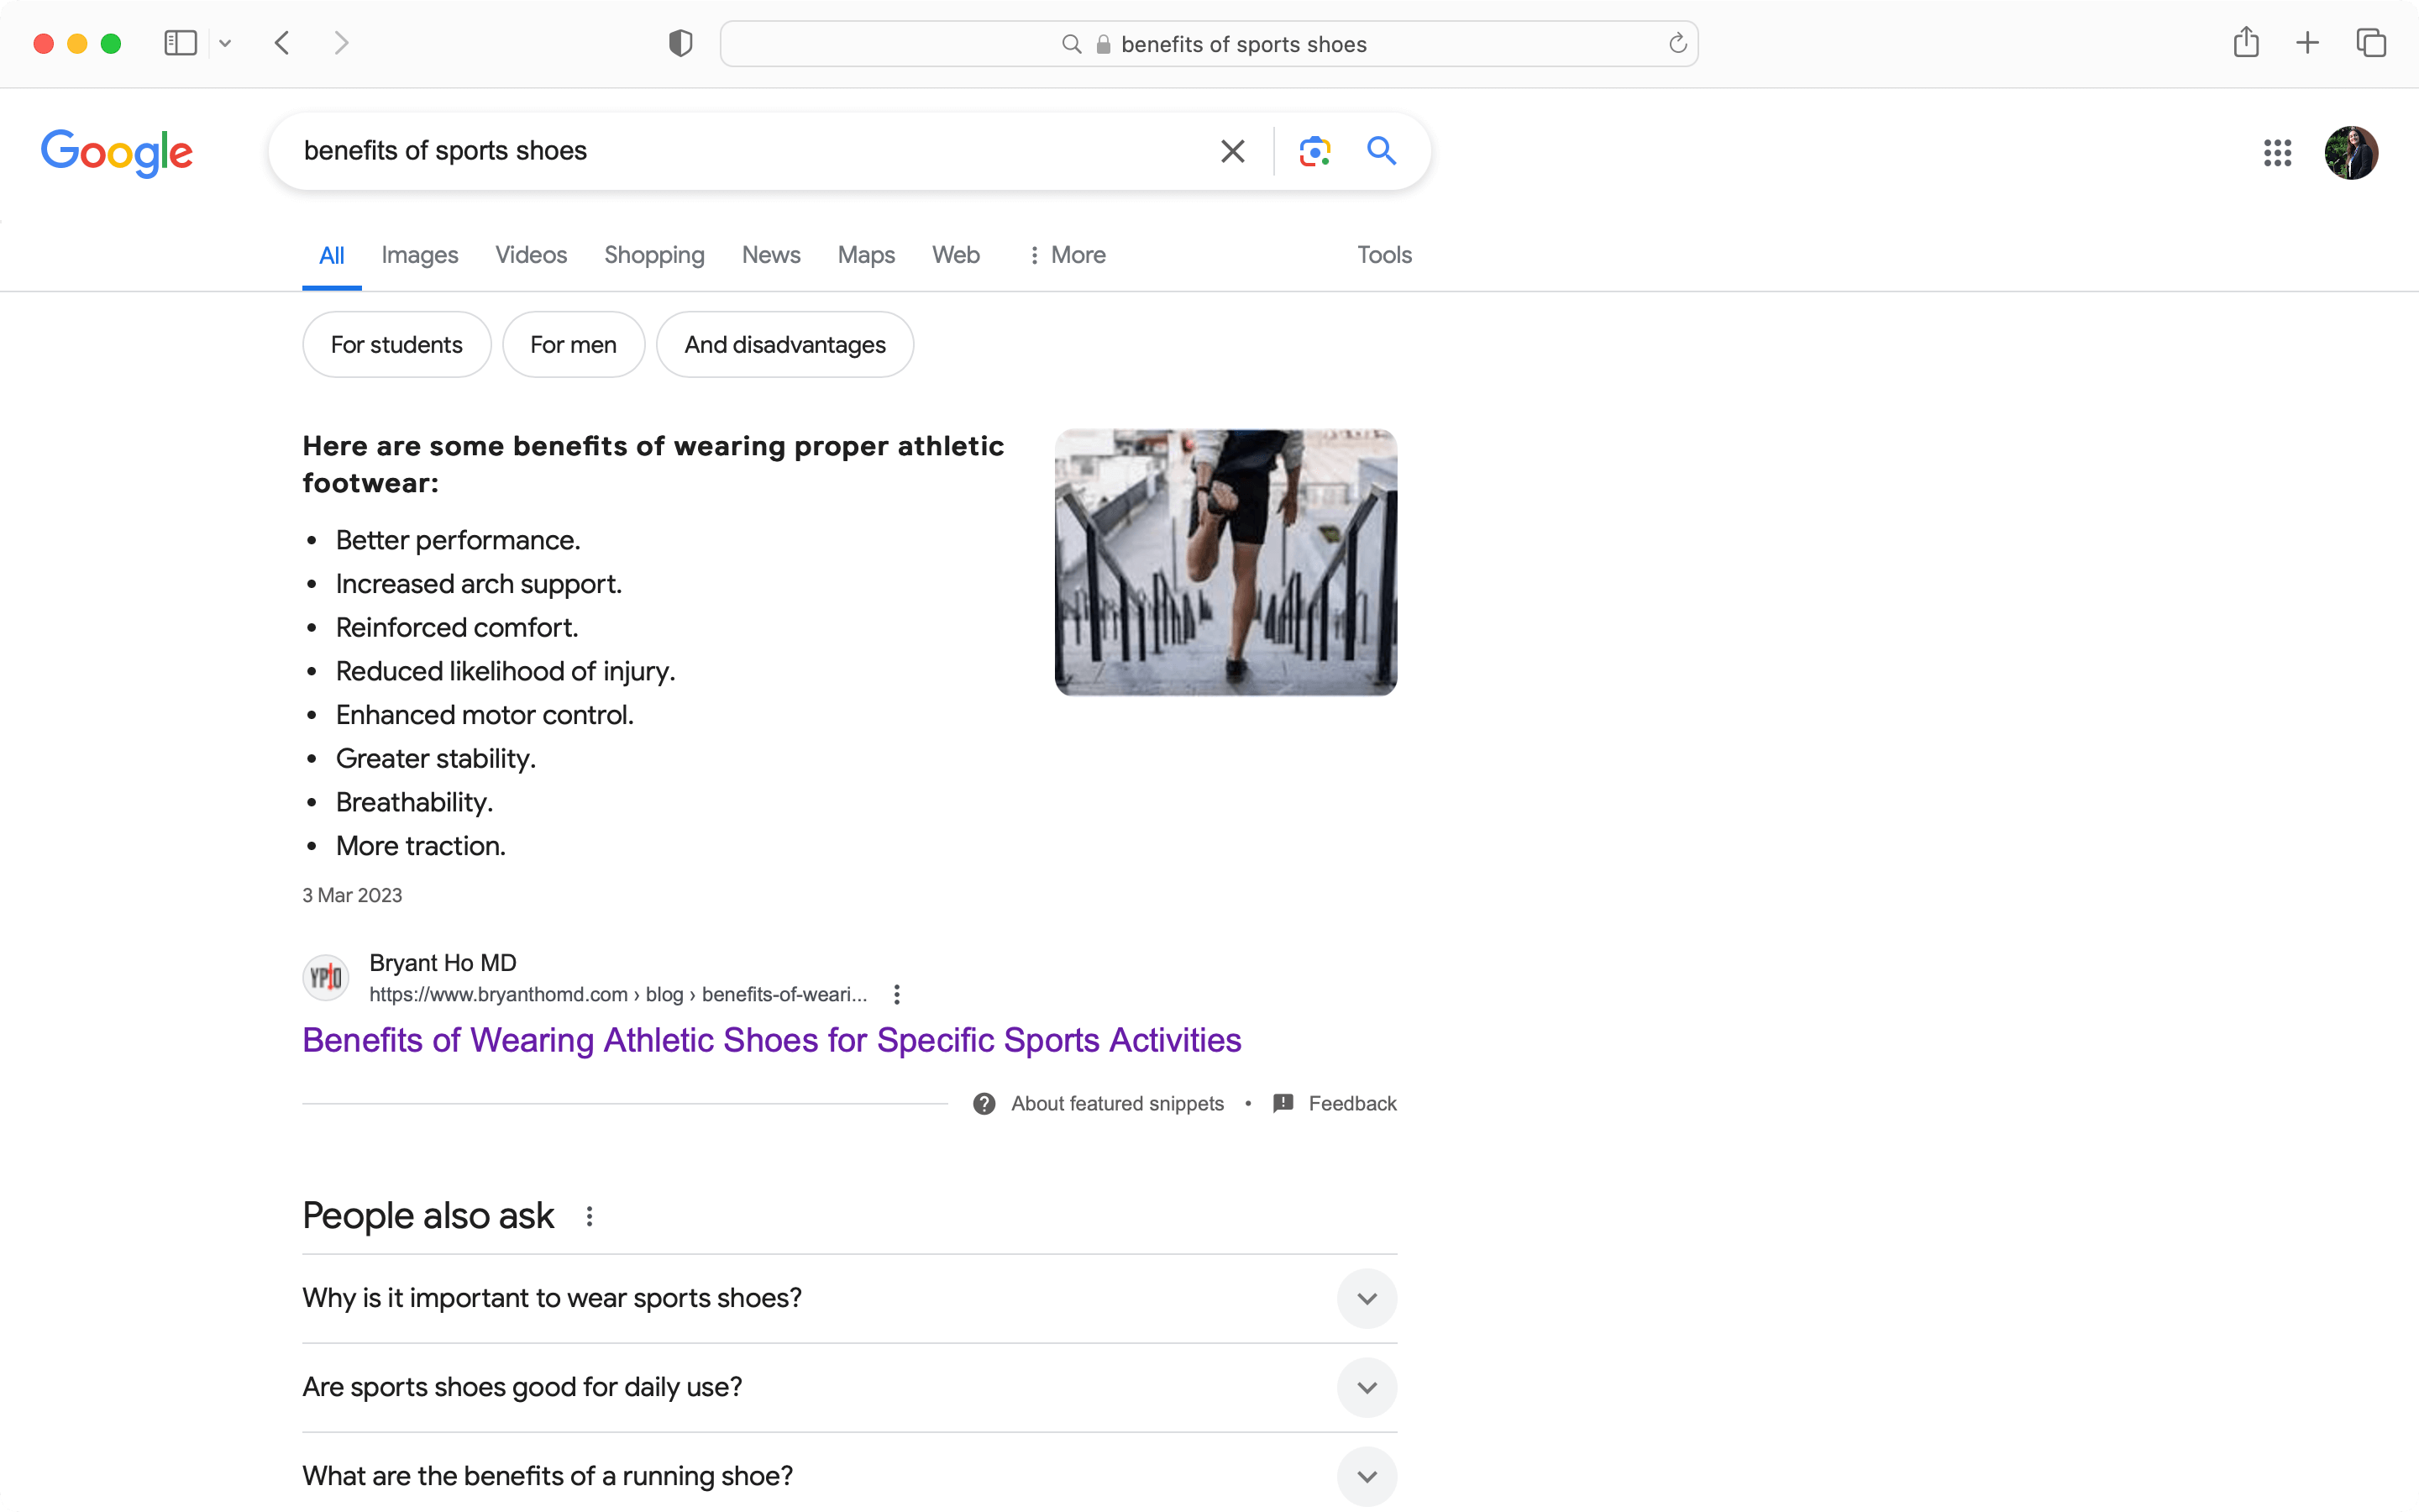This screenshot has height=1512, width=2419.
Task: Switch to the Images tab
Action: 420,256
